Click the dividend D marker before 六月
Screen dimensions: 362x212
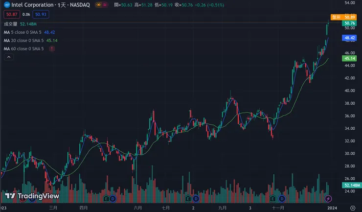(x=113, y=199)
